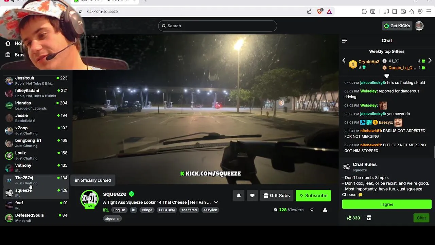Open the media playlist music icon
Viewport: 435px width, 245px height.
[x=386, y=11]
